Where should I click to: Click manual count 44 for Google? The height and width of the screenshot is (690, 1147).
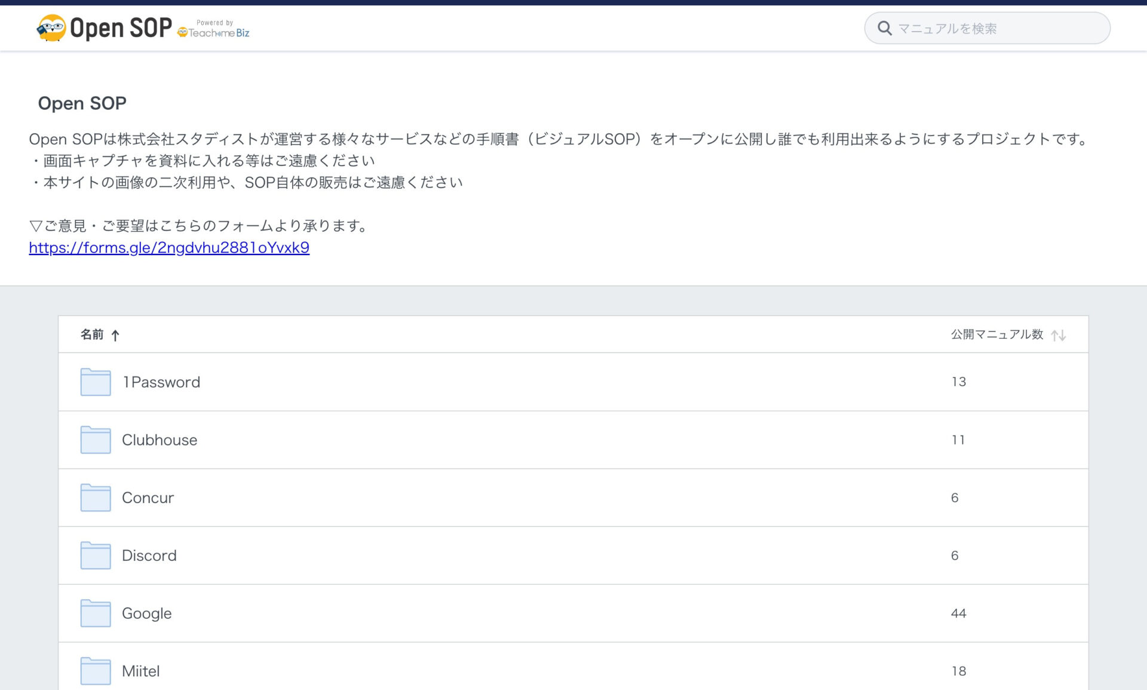click(x=959, y=614)
